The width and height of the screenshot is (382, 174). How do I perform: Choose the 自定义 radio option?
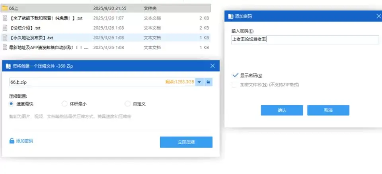[x=127, y=104]
